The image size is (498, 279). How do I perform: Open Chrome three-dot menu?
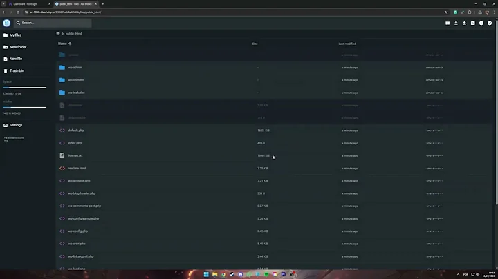[494, 12]
